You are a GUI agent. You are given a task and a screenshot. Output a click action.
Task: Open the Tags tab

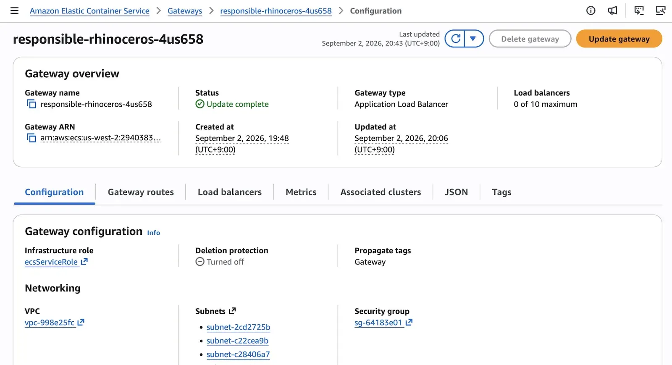pyautogui.click(x=501, y=192)
